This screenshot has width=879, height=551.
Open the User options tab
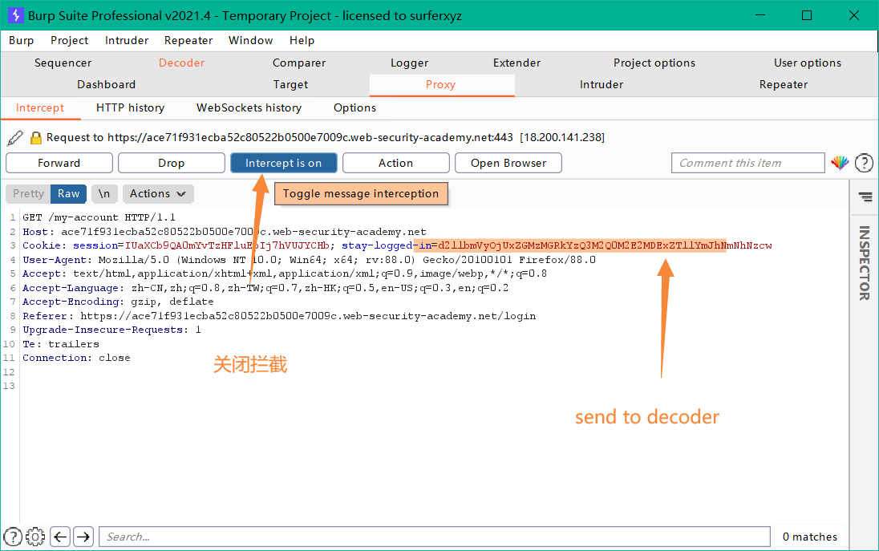click(808, 63)
